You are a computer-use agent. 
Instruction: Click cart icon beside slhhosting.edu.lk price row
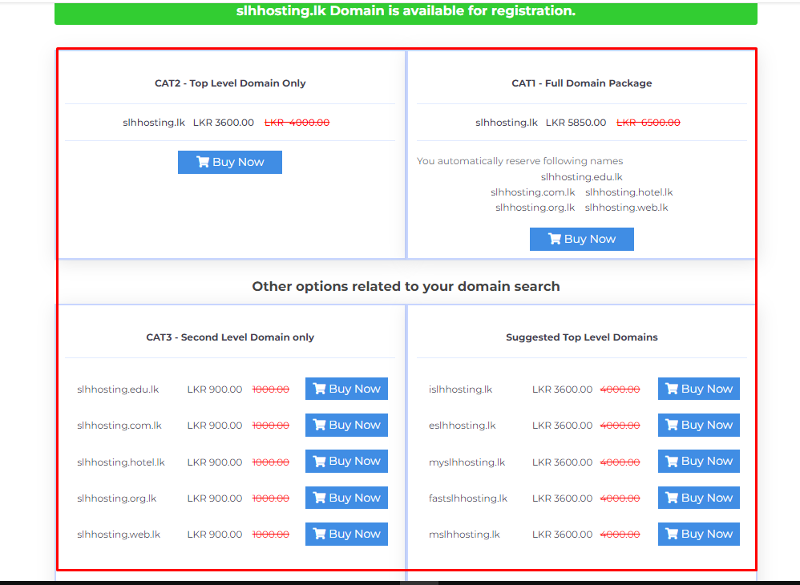coord(319,389)
